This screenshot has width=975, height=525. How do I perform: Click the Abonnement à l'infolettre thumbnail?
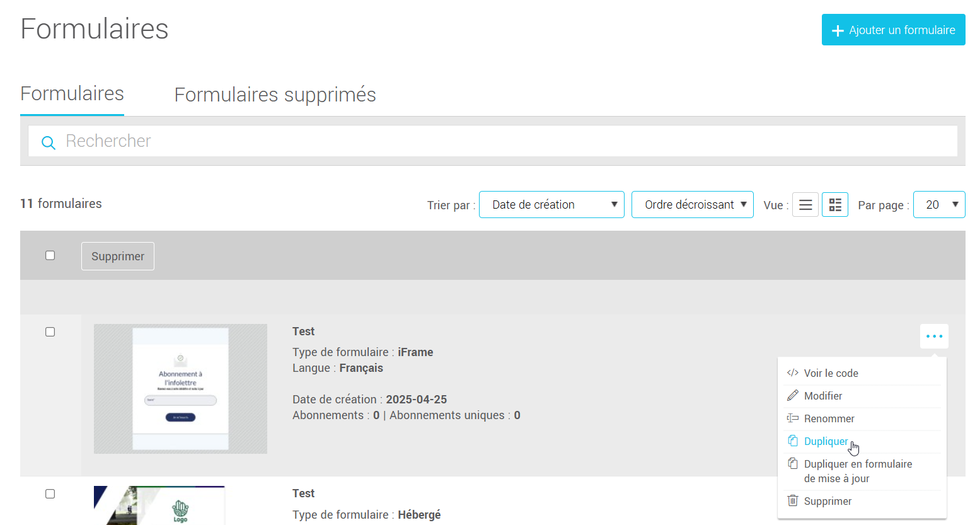click(180, 388)
